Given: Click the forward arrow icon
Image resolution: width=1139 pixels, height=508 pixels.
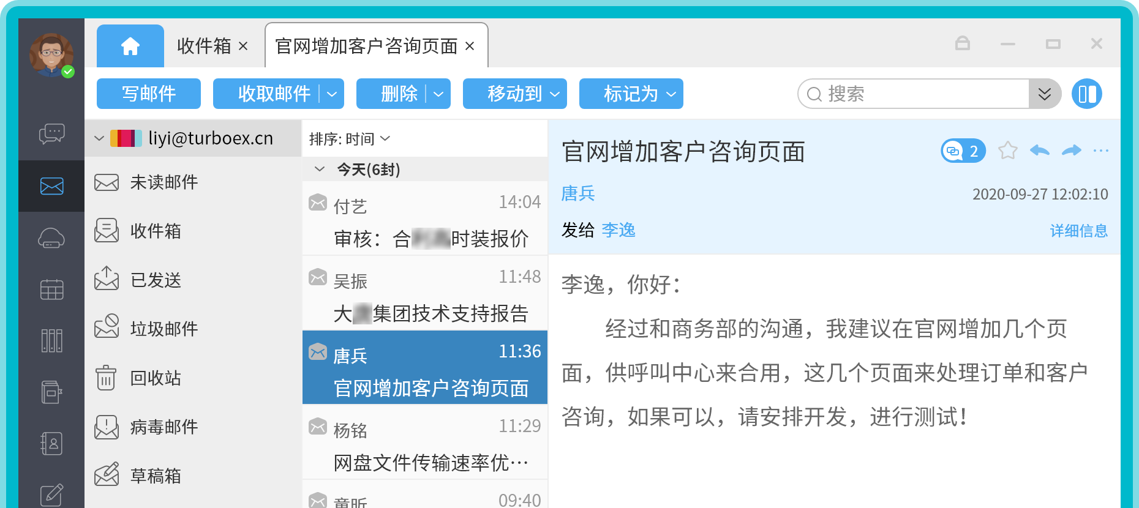Looking at the screenshot, I should [1071, 151].
